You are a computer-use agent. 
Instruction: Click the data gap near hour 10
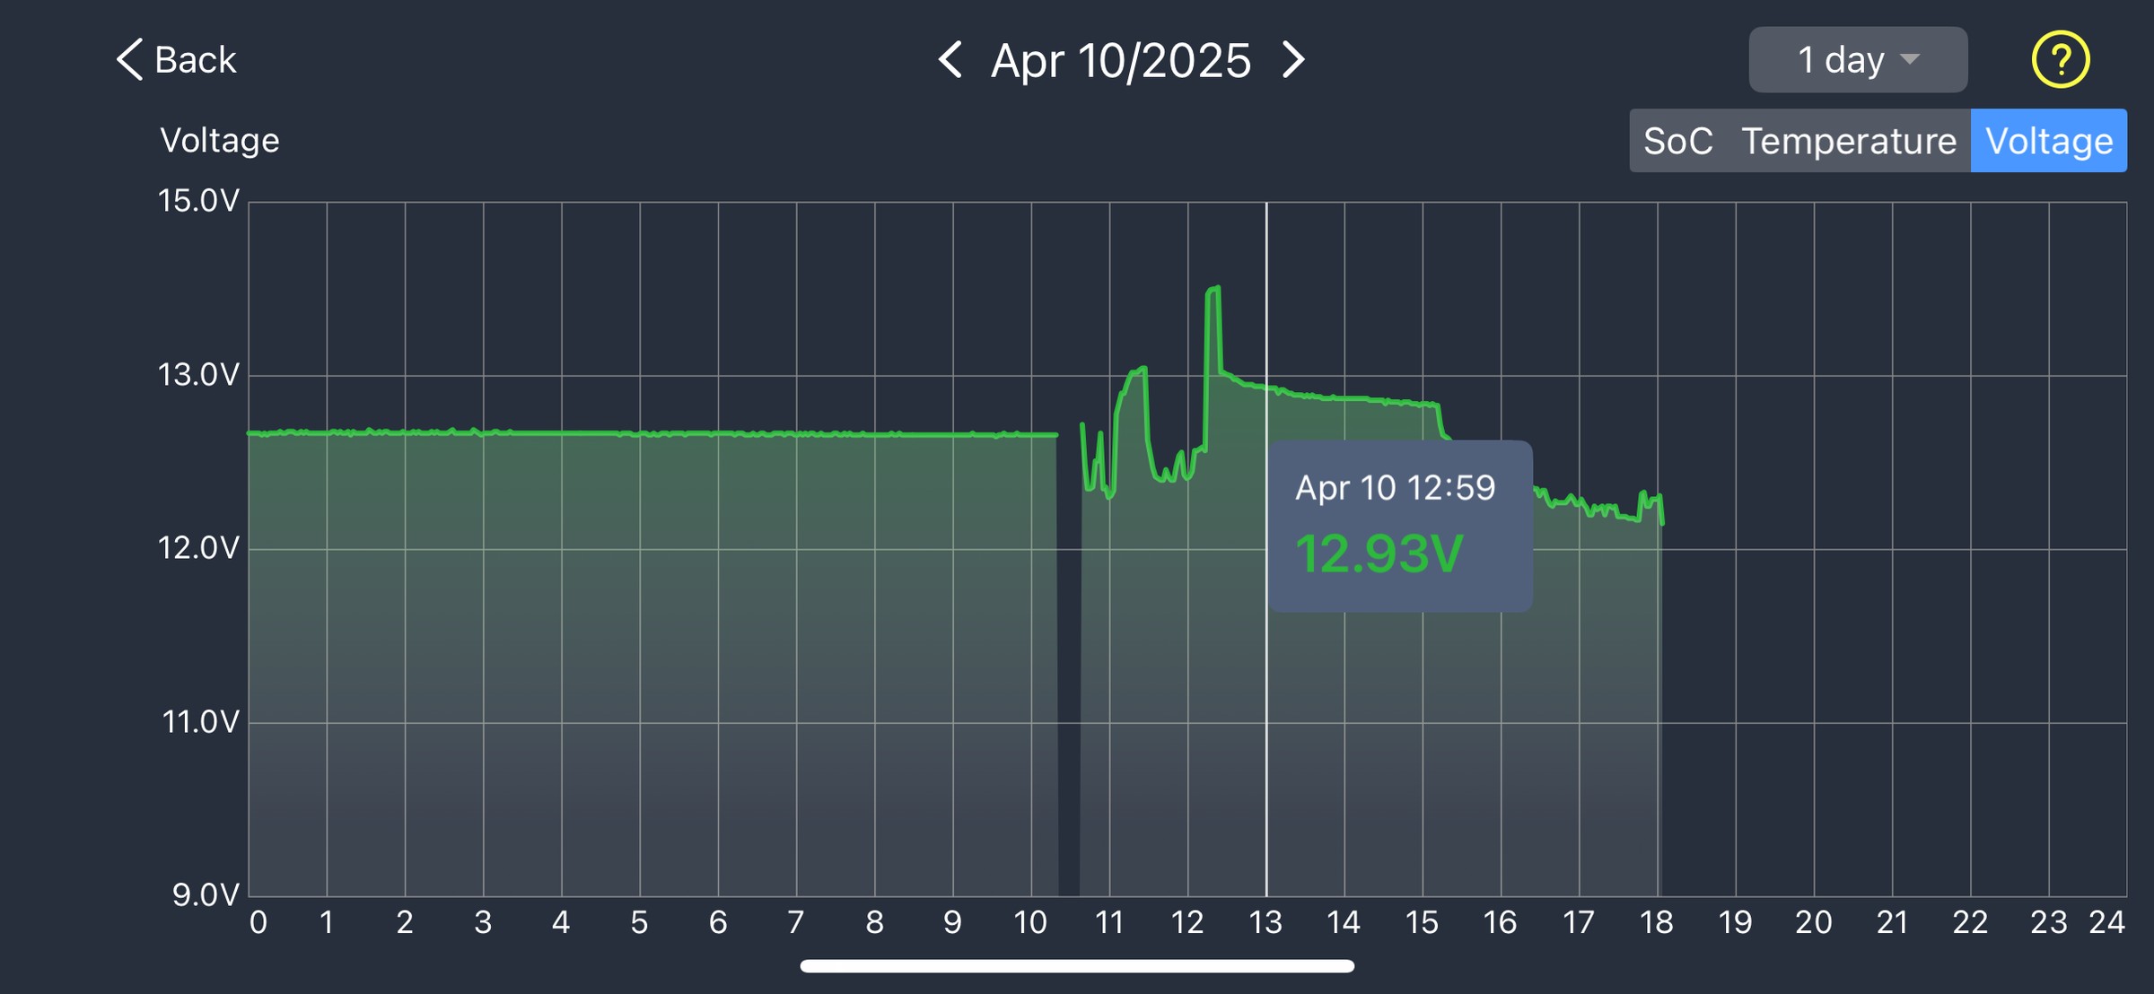click(x=1069, y=664)
